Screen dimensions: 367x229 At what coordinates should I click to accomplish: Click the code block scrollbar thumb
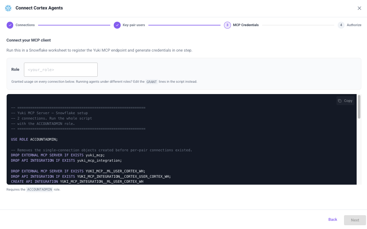pyautogui.click(x=359, y=107)
